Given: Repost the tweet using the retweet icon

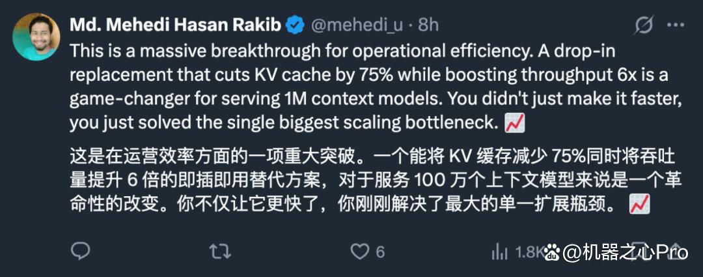Looking at the screenshot, I should (220, 251).
